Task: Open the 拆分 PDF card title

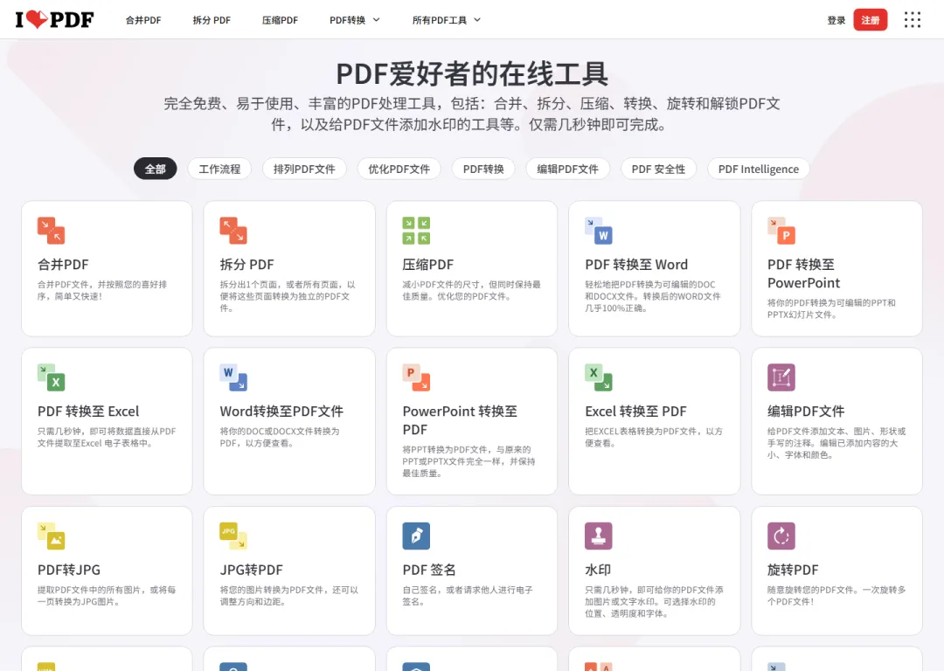Action: [x=246, y=264]
